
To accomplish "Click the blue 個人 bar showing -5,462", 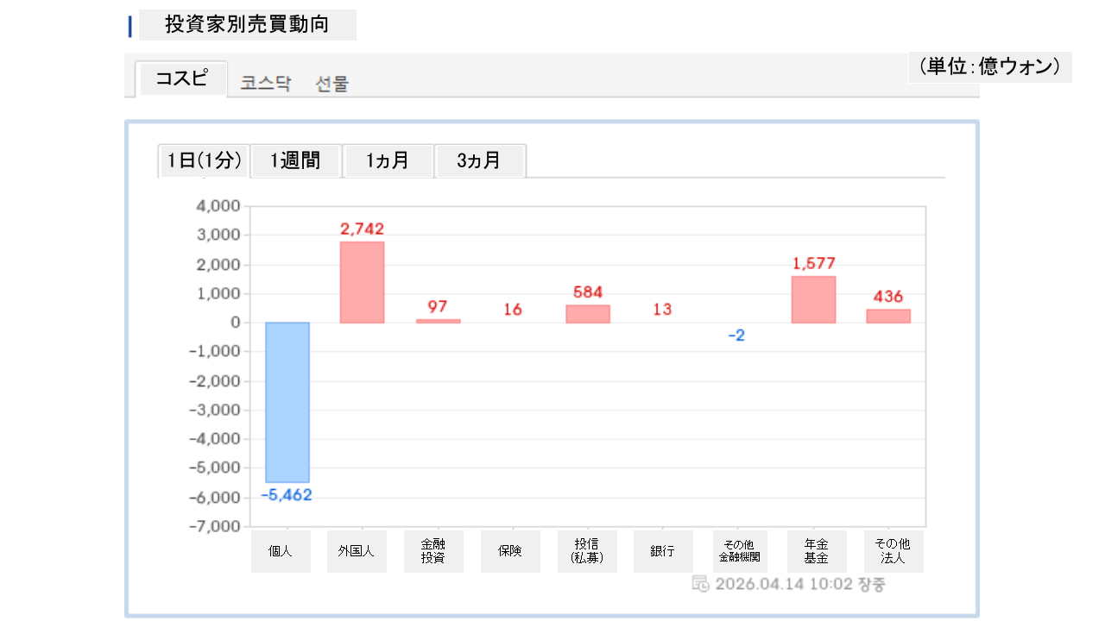I will 287,402.
